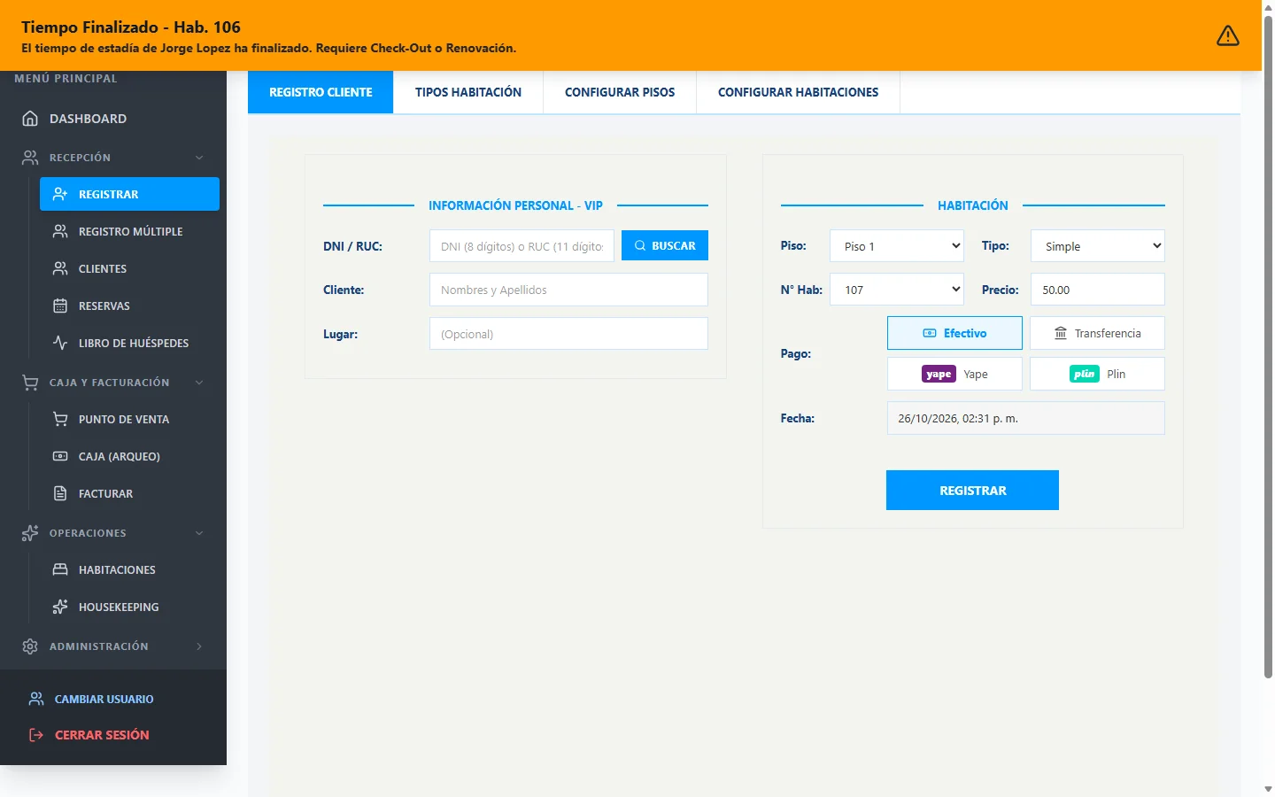Viewport: 1275px width, 797px height.
Task: Click the Registro Múltiple users icon
Action: (x=60, y=231)
